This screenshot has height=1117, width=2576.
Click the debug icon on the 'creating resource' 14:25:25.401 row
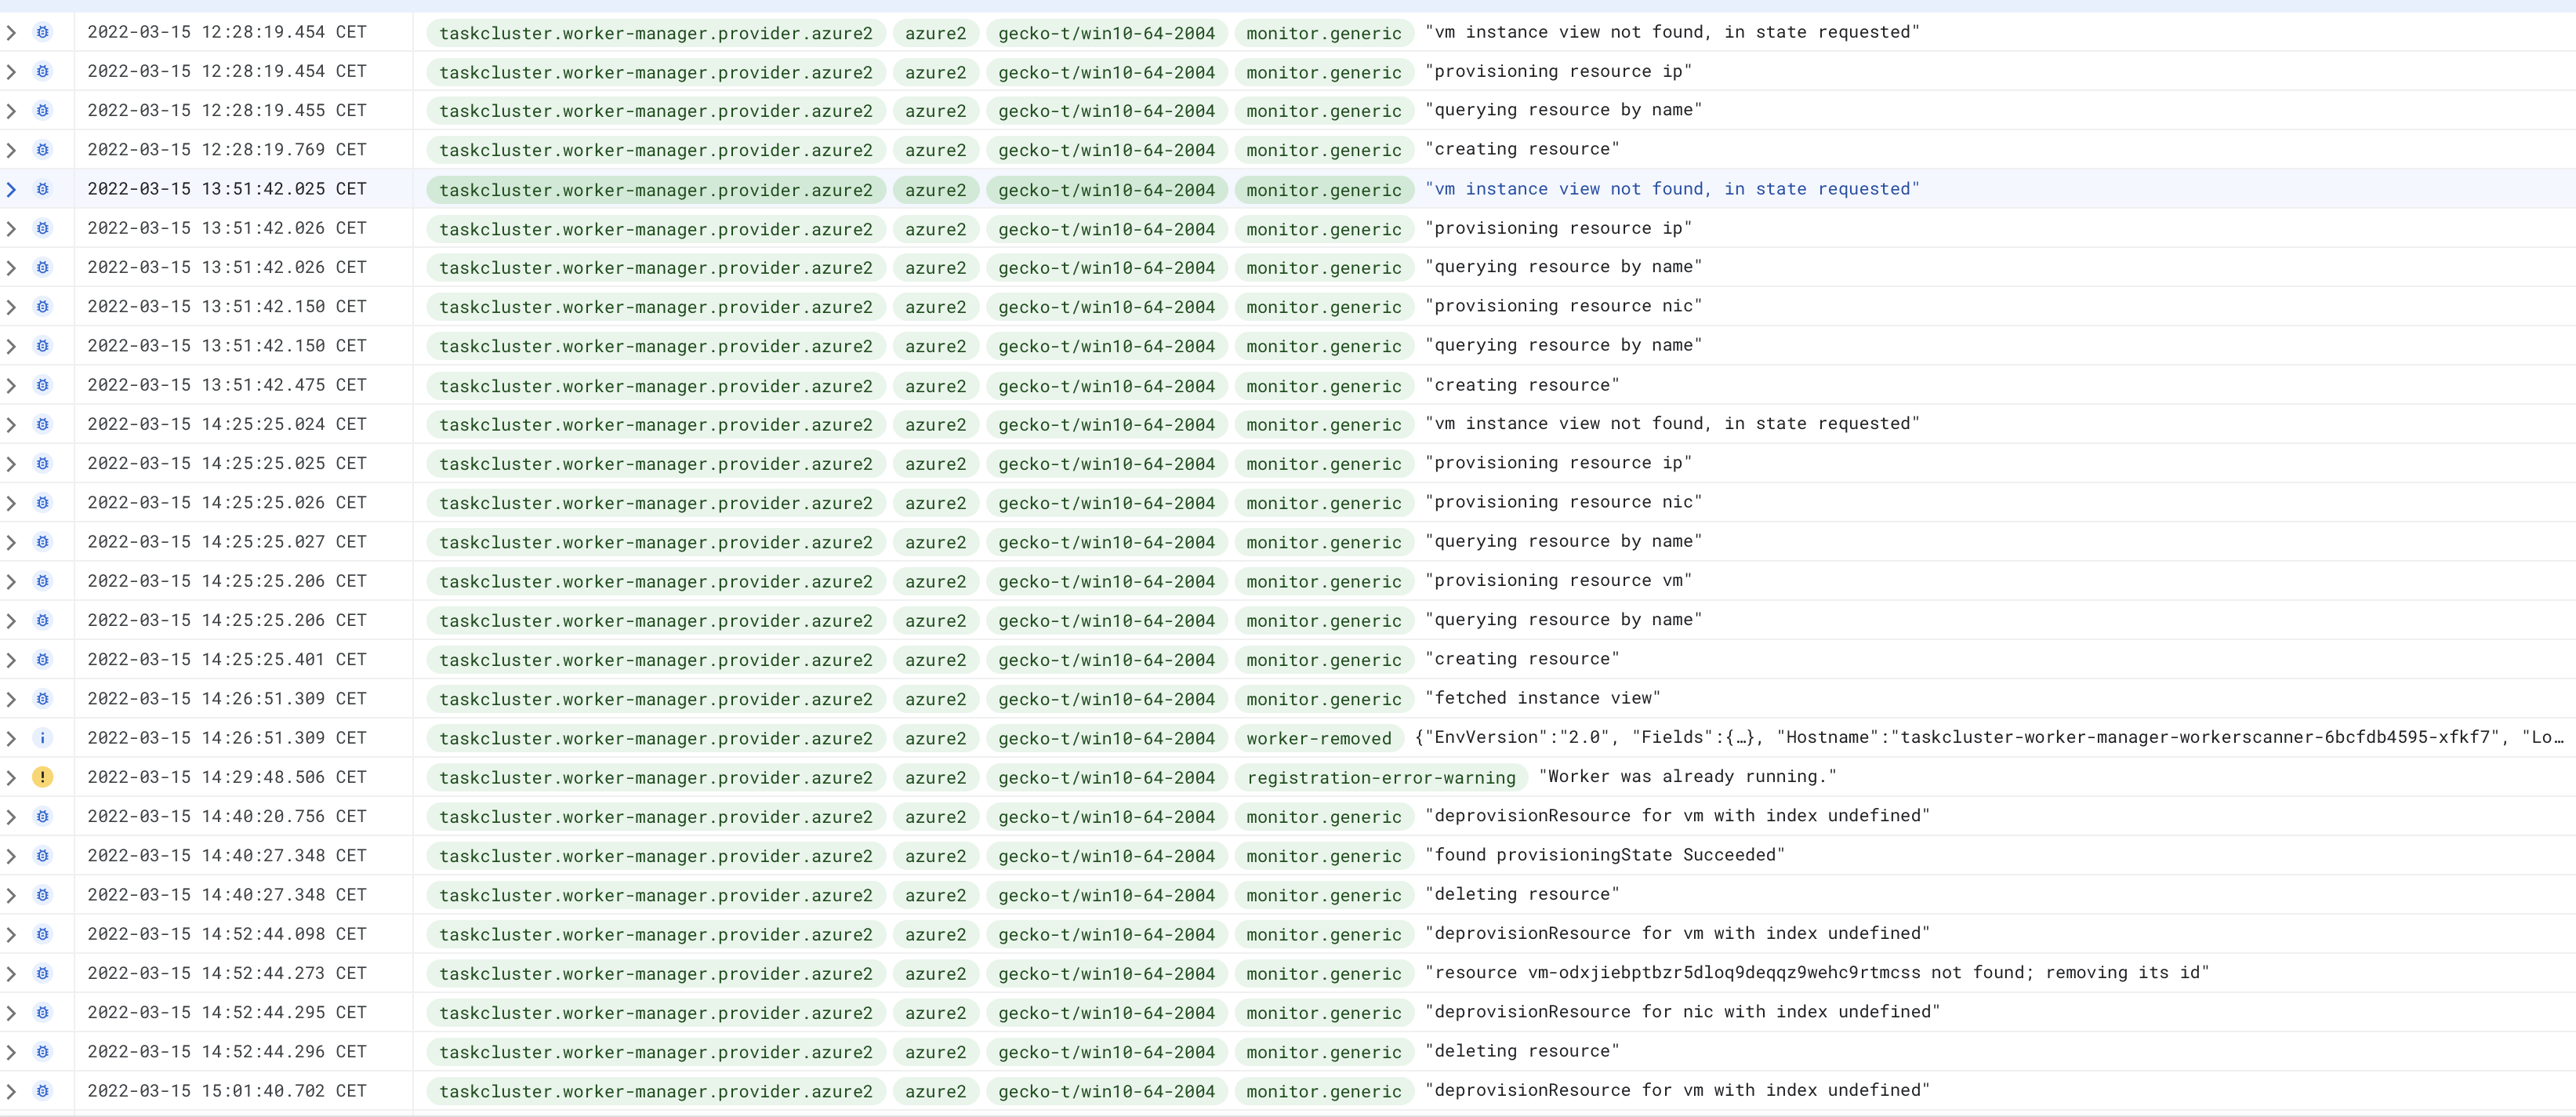coord(42,660)
